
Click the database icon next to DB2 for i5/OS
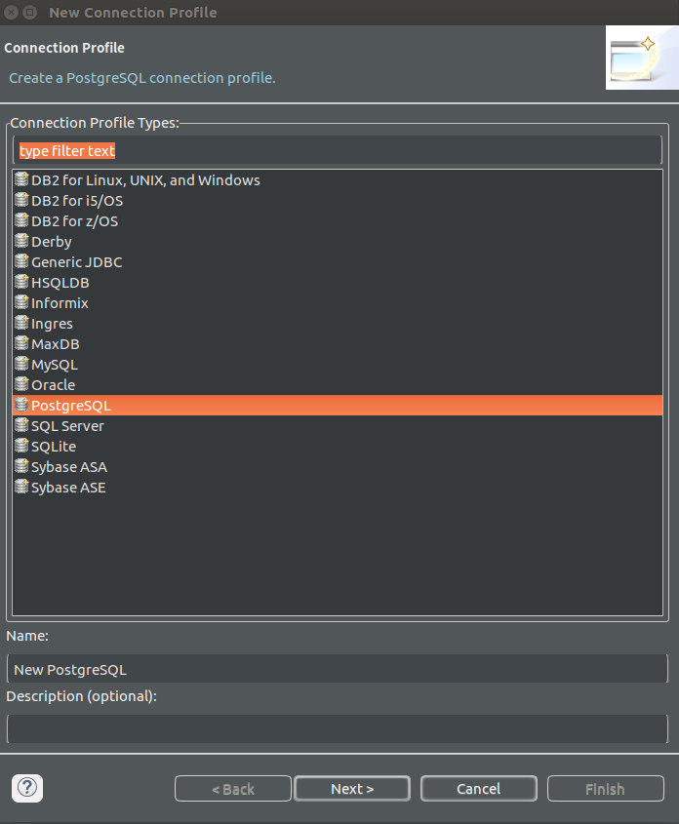21,200
